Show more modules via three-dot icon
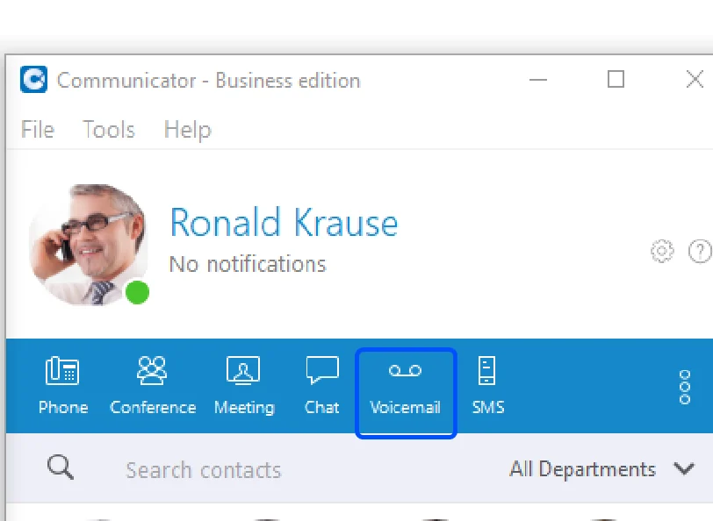The width and height of the screenshot is (713, 521). (685, 387)
